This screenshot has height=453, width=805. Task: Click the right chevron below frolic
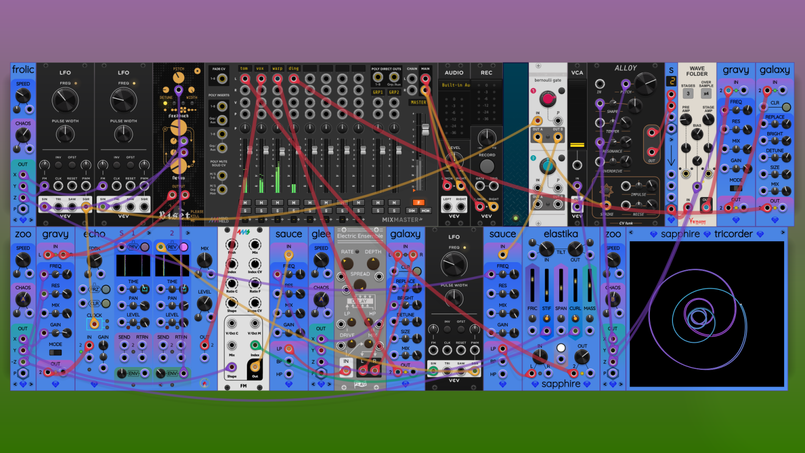click(x=30, y=220)
